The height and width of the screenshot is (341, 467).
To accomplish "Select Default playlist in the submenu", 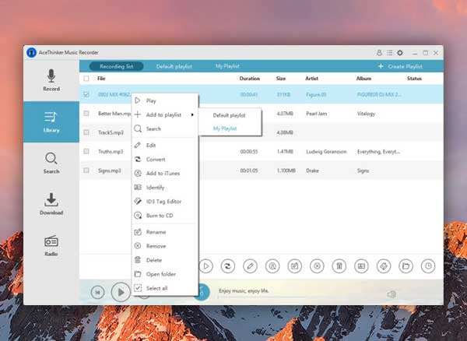I will (230, 115).
